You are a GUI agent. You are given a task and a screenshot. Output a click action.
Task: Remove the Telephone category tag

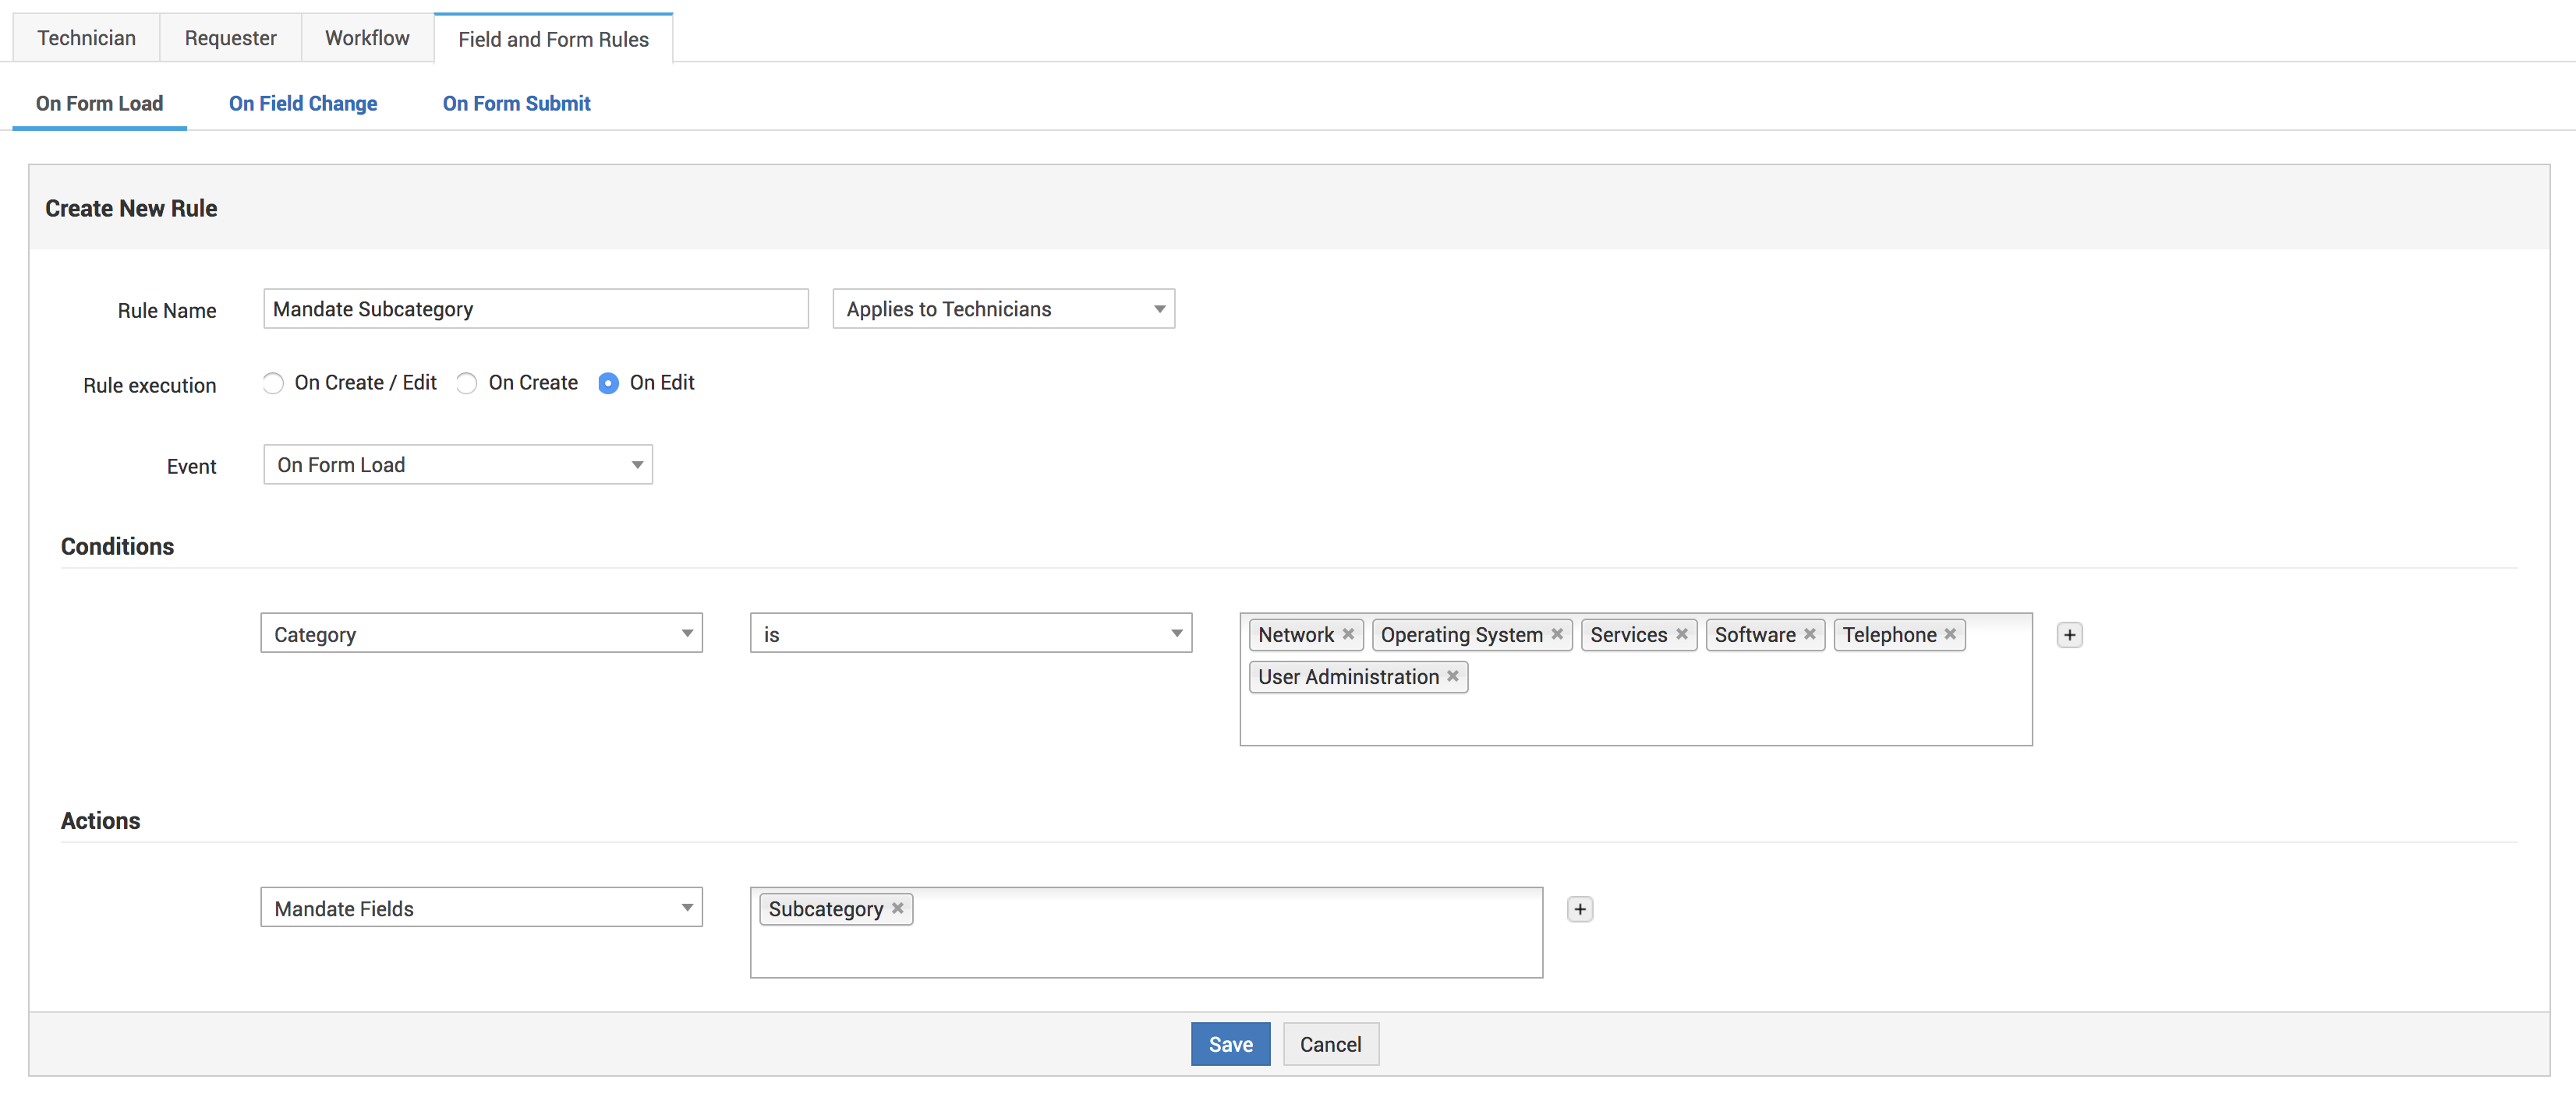coord(1950,634)
